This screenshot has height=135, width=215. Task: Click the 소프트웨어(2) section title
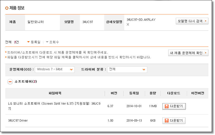click(26, 82)
